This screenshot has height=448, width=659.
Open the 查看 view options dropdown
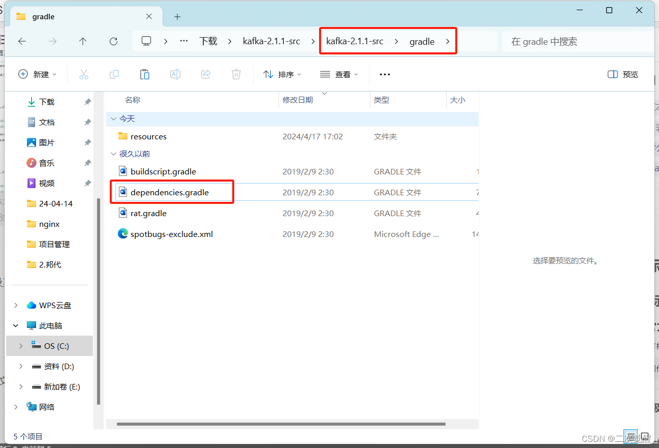click(x=339, y=74)
